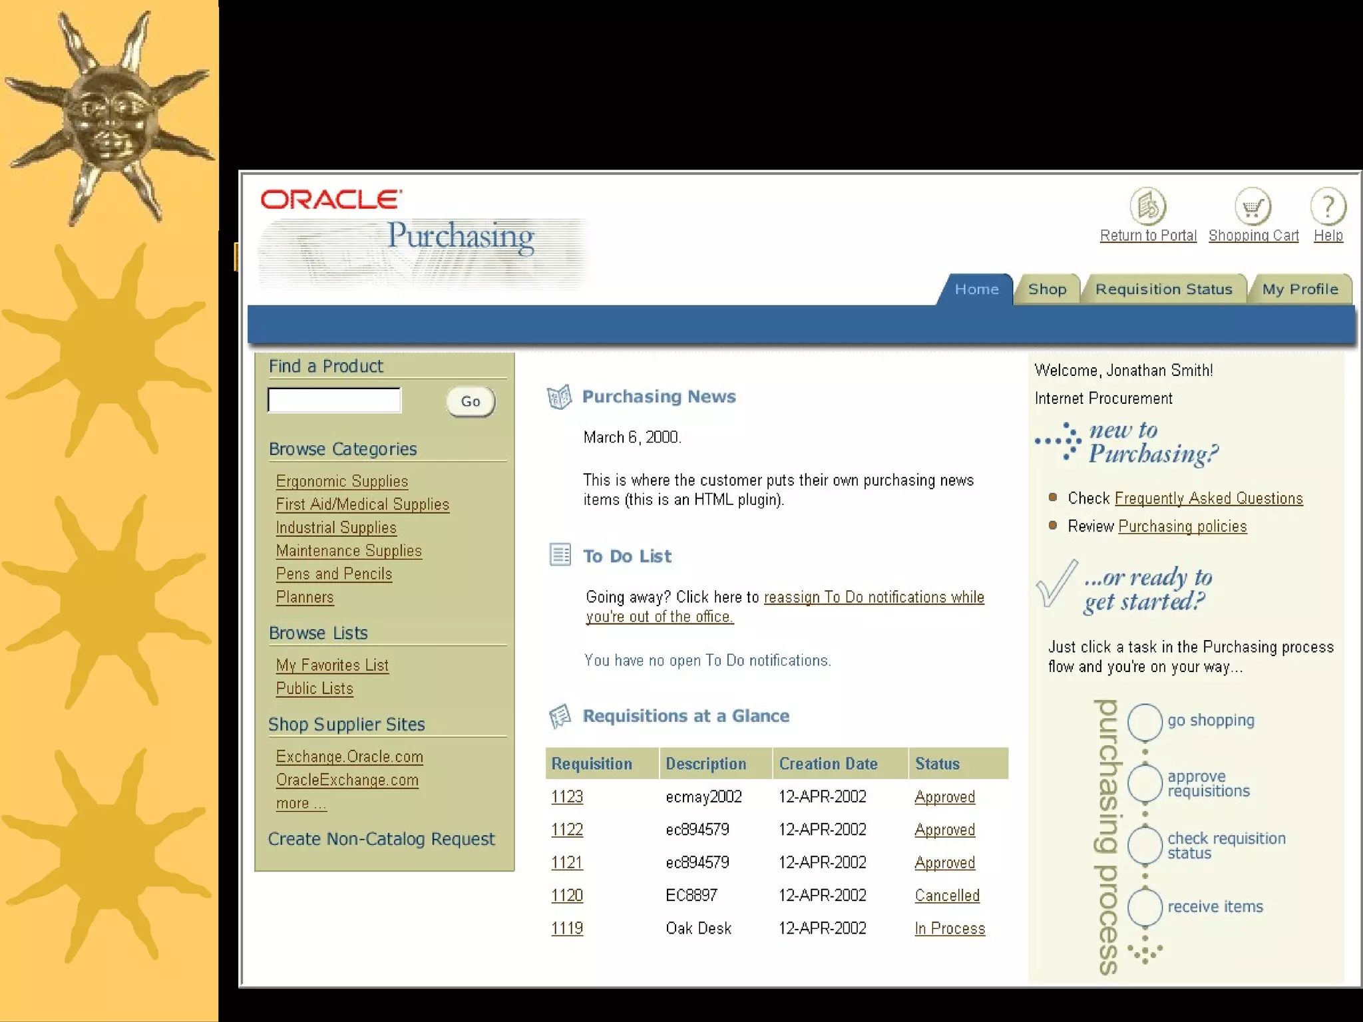Viewport: 1363px width, 1022px height.
Task: Click the Oak Desk description cell
Action: [x=699, y=928]
